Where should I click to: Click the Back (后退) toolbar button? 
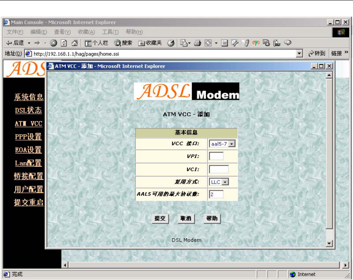pos(15,43)
